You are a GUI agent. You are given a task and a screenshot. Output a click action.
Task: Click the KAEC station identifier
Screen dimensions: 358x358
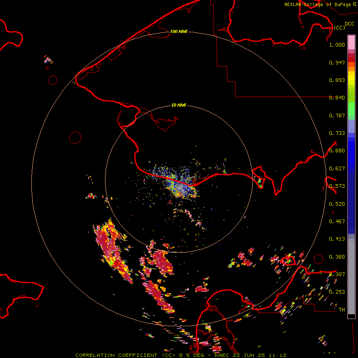tap(222, 355)
